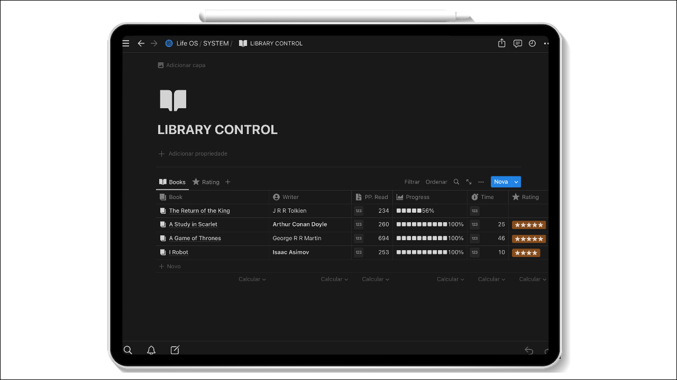Click the blue Nova button
677x380 pixels.
[x=500, y=182]
